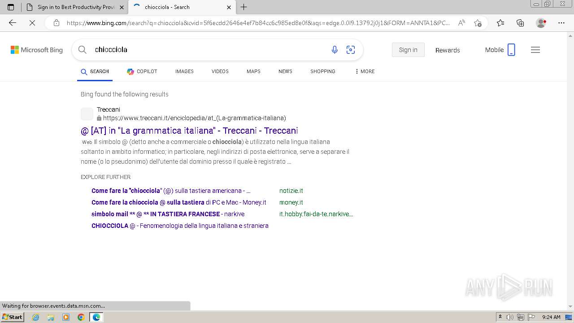Image resolution: width=574 pixels, height=323 pixels.
Task: Search using the microphone icon
Action: (335, 50)
